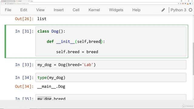Viewport: 194px width, 109px height.
Task: Open the File menu
Action: coord(8,10)
